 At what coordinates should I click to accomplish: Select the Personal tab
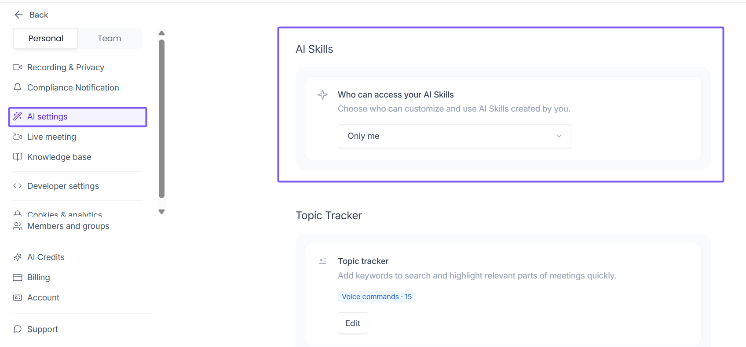click(46, 39)
